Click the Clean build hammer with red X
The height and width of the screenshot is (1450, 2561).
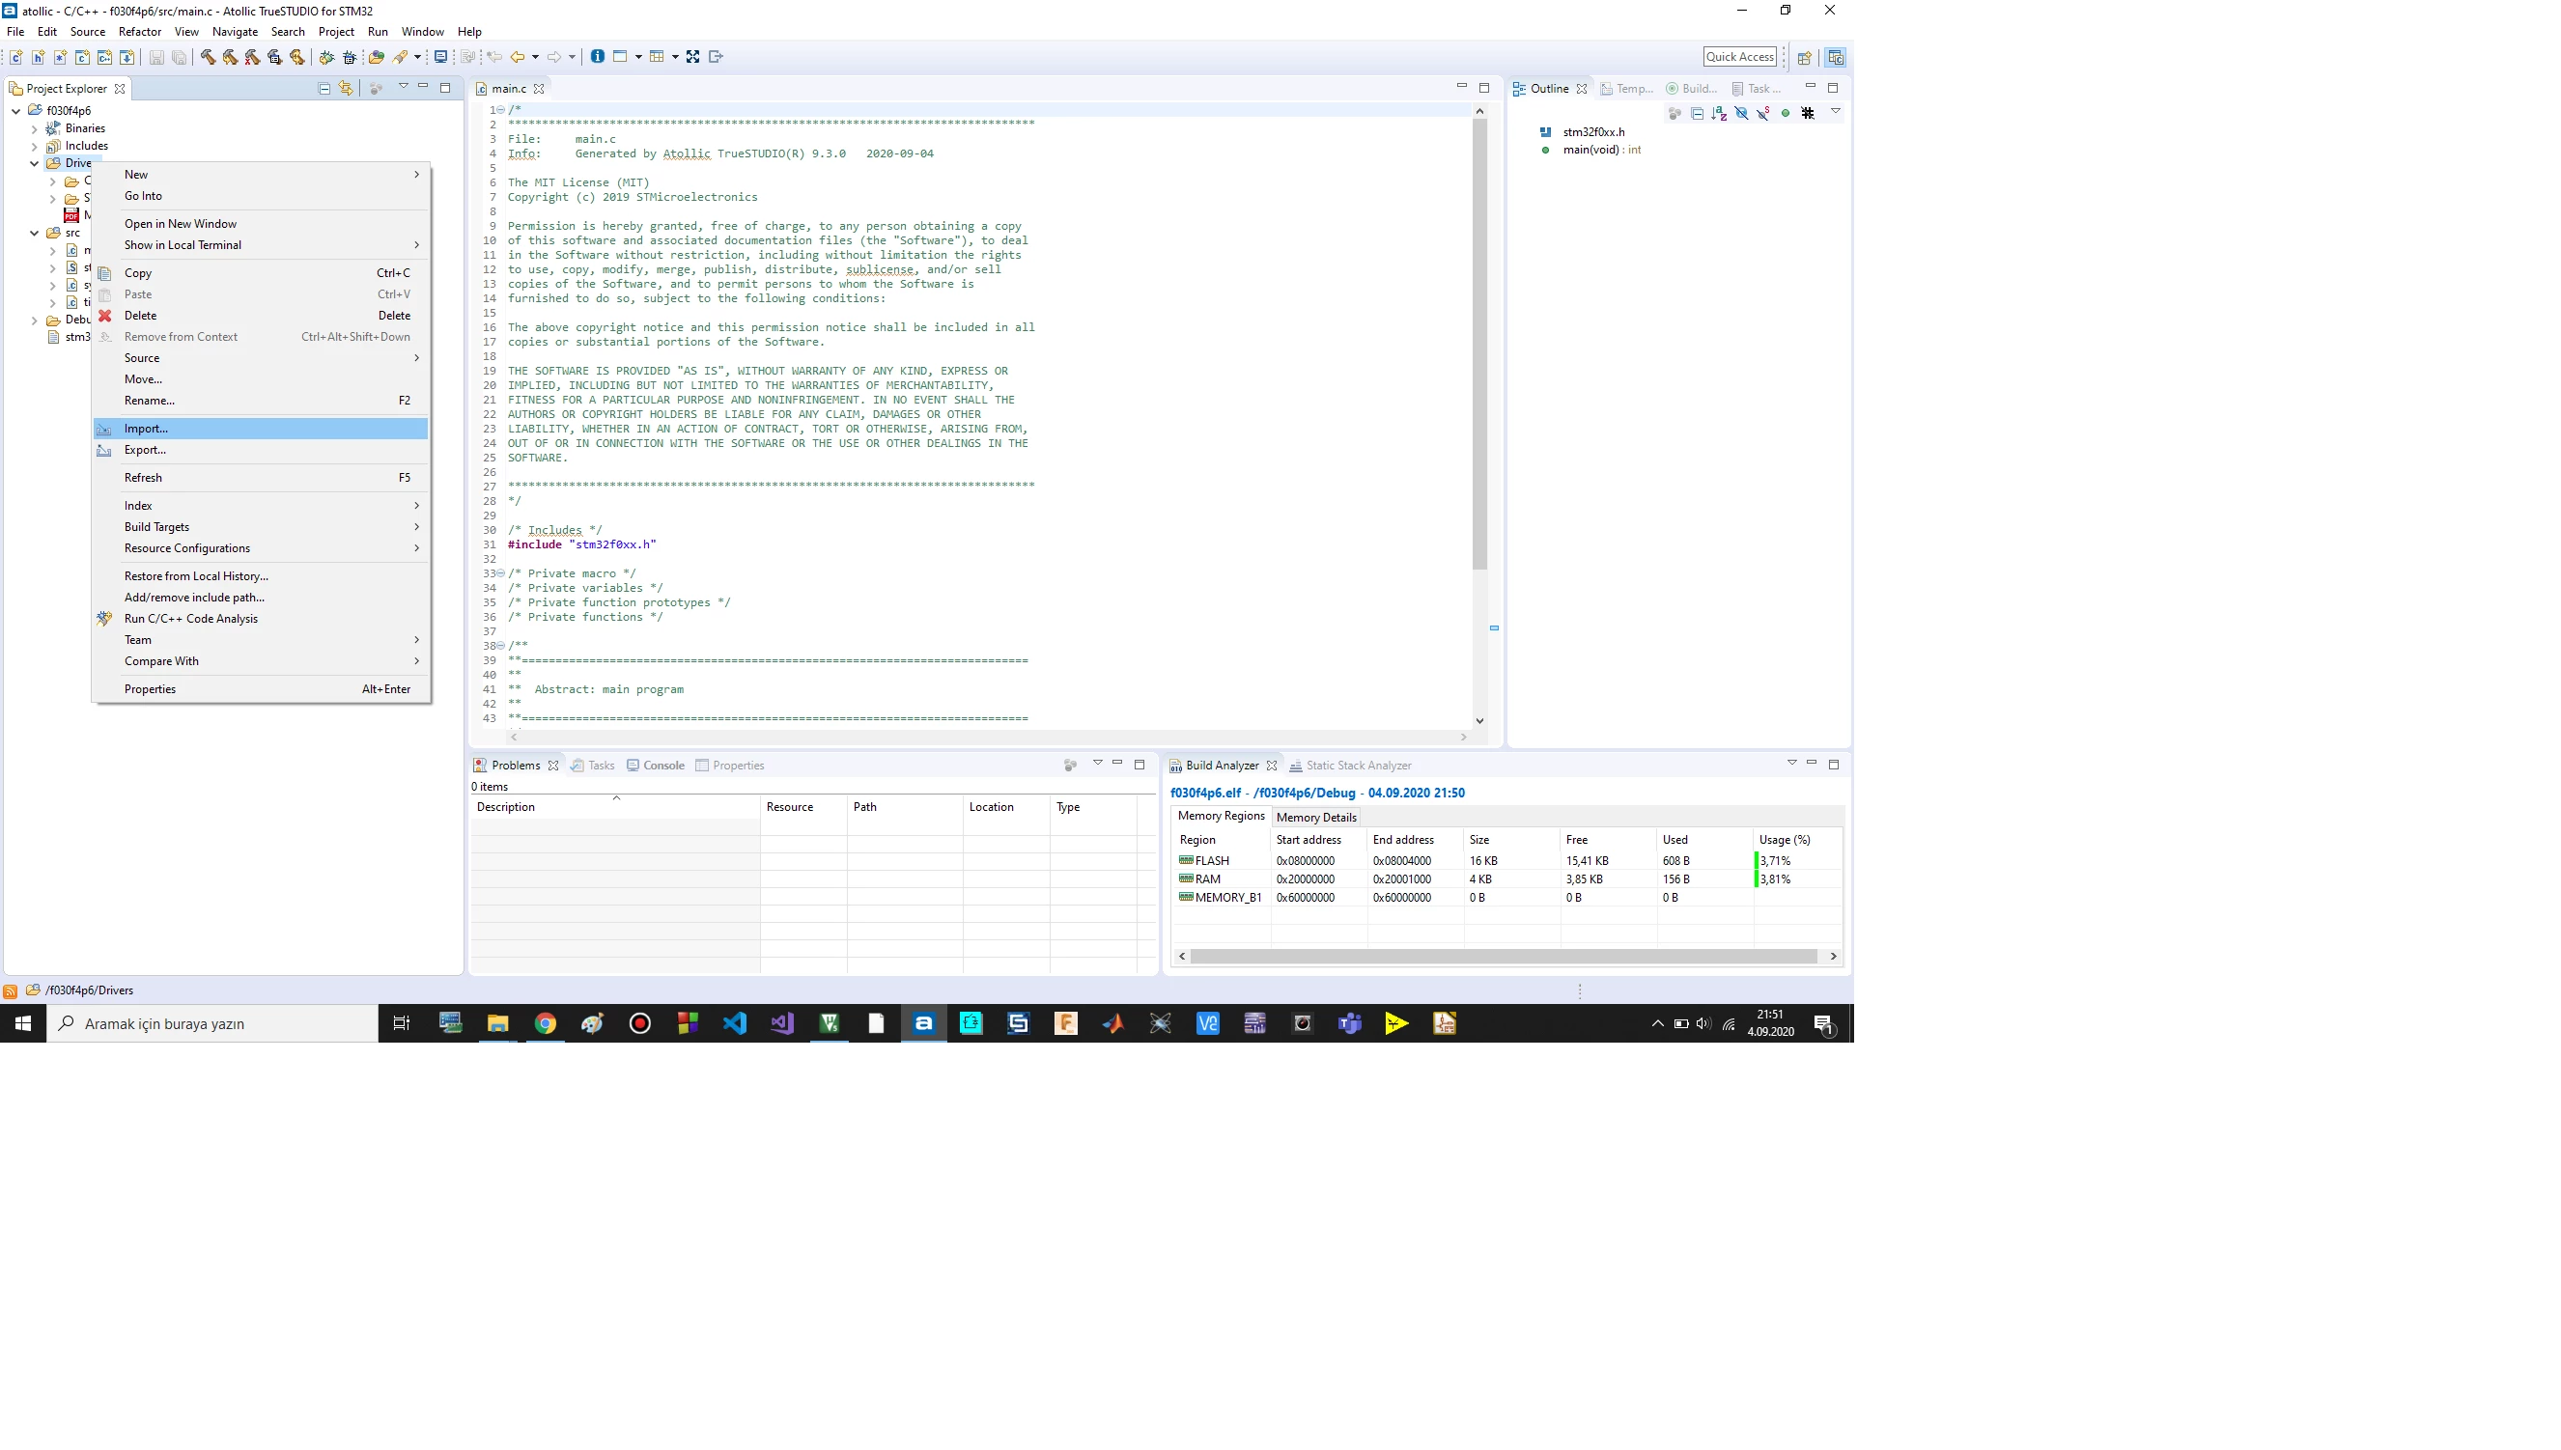coord(252,57)
